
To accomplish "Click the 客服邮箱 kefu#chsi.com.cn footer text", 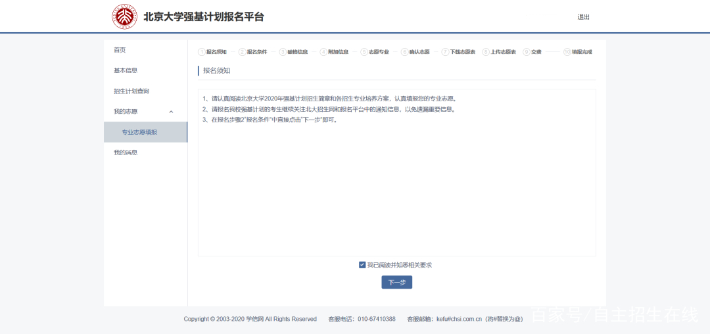I will [x=465, y=319].
